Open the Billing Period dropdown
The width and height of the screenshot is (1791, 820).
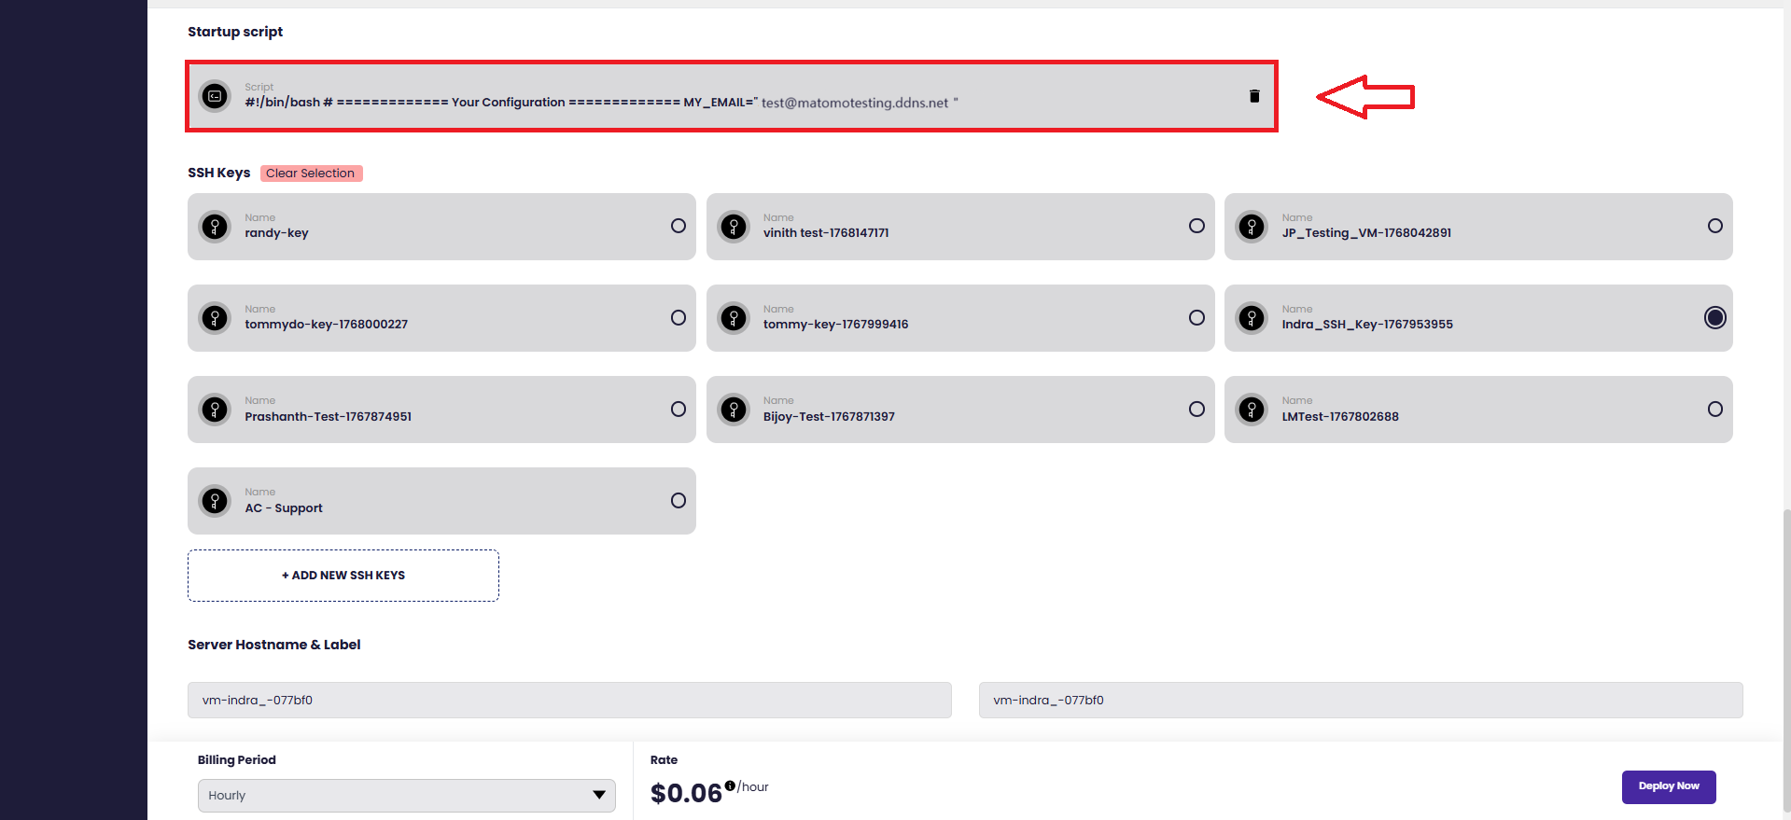coord(406,796)
